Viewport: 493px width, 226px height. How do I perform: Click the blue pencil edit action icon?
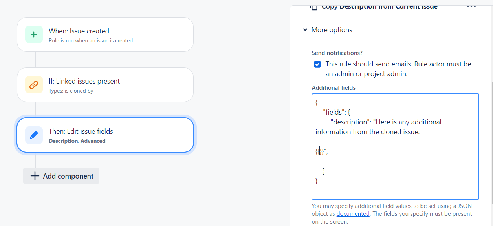point(34,135)
